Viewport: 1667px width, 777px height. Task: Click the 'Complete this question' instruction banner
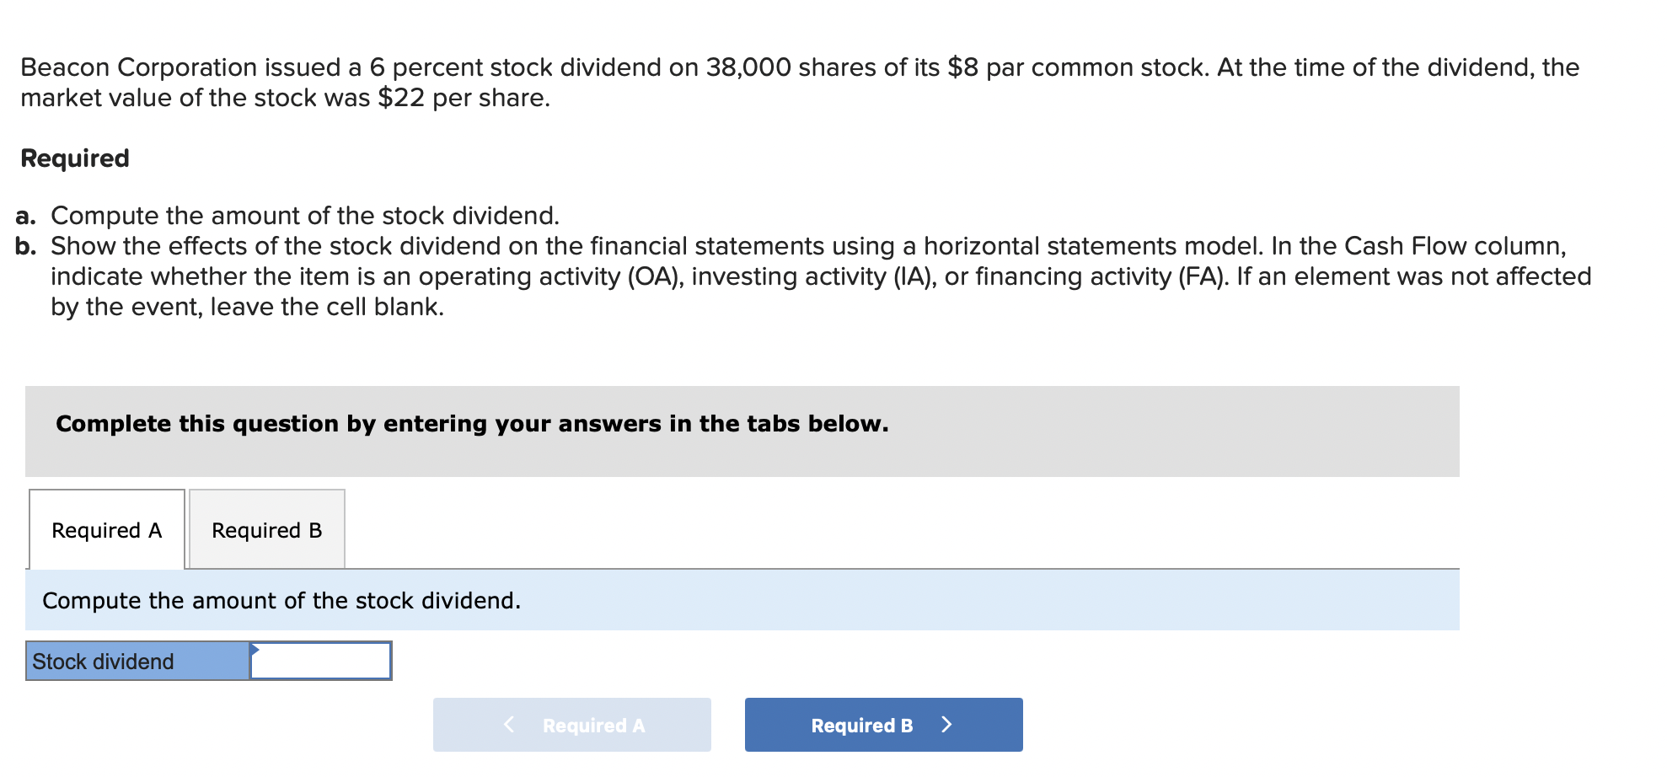tap(472, 424)
